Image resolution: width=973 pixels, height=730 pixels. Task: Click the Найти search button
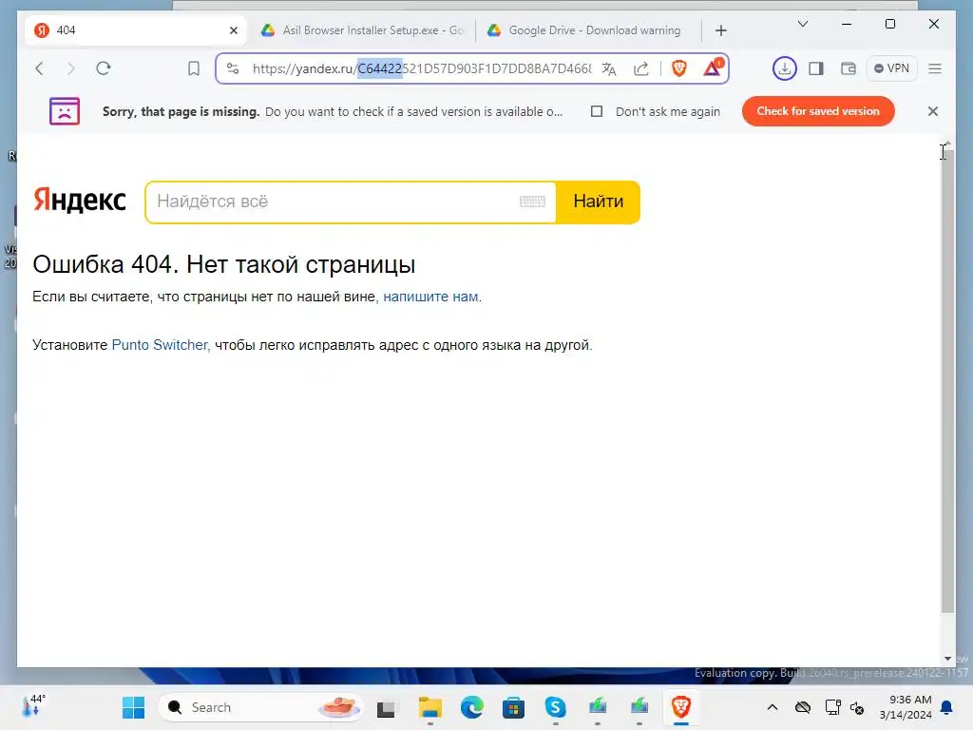point(599,202)
